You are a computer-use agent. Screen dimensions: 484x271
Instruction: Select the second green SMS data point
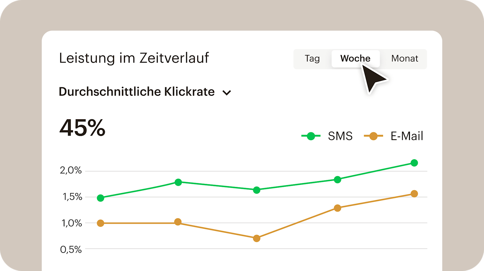tap(178, 182)
